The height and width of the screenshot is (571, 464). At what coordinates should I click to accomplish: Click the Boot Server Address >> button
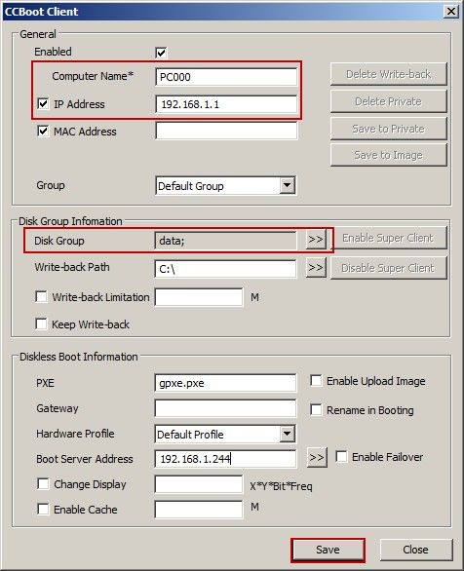[x=317, y=458]
